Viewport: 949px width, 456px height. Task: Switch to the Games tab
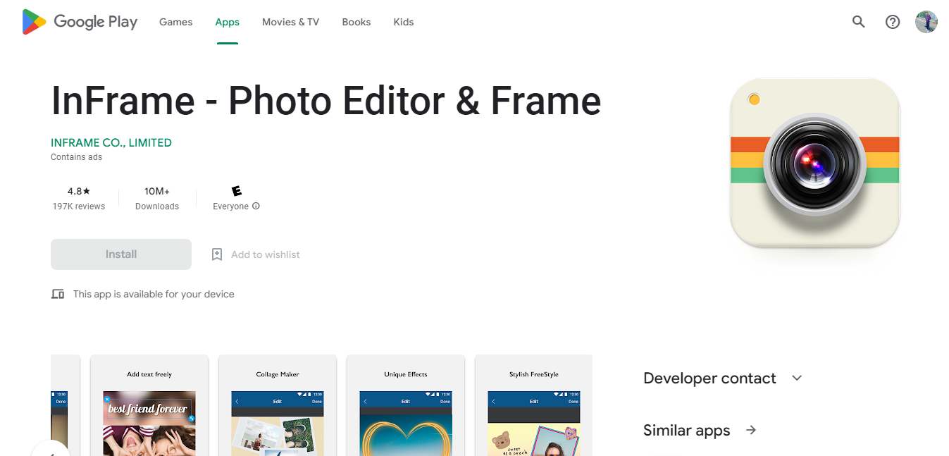(x=175, y=22)
